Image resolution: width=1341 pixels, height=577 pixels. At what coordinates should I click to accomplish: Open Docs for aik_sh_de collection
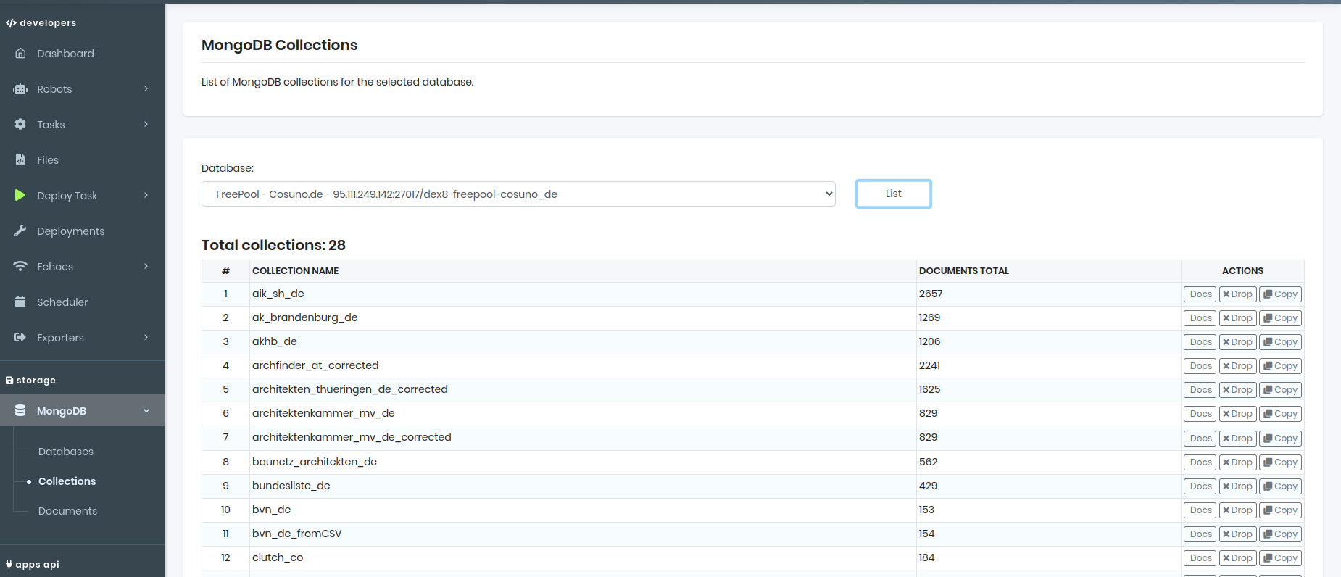[1200, 294]
